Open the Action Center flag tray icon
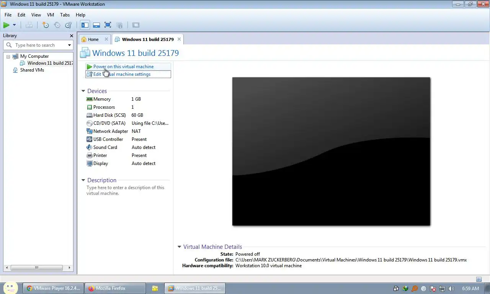 [433, 289]
